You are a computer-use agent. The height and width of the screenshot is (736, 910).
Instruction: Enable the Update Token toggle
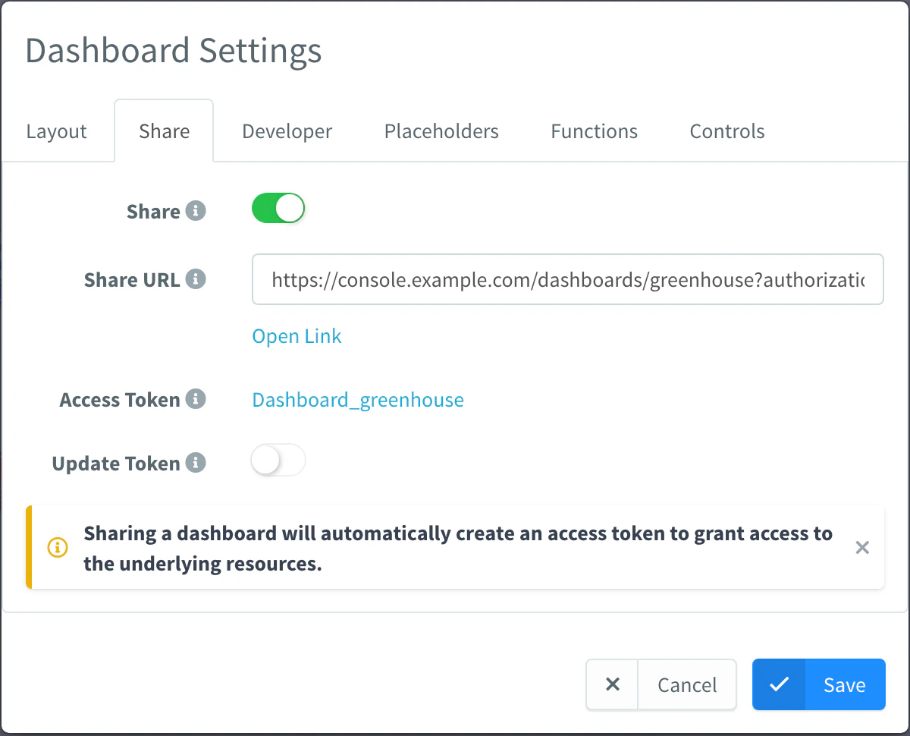[278, 461]
